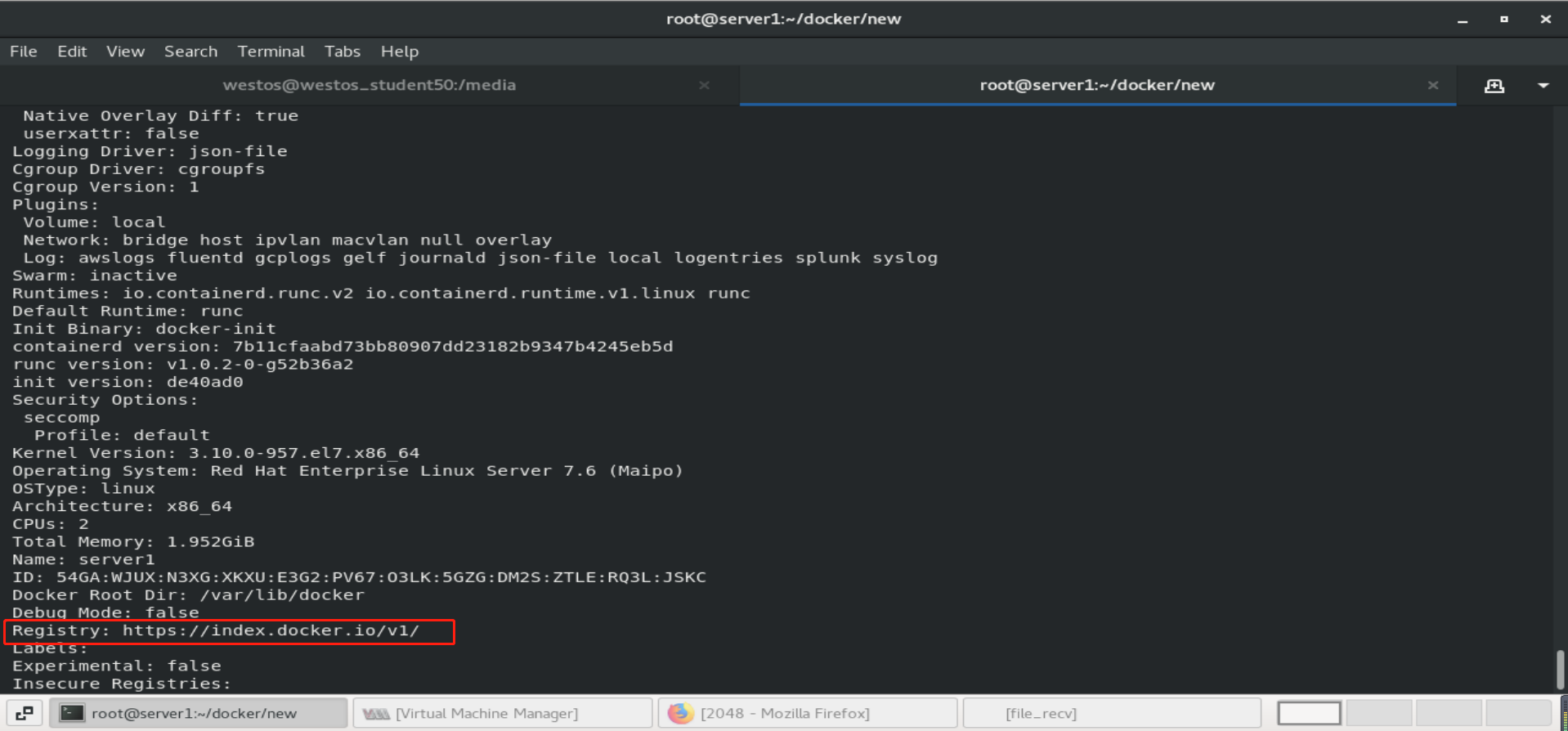This screenshot has height=731, width=1568.
Task: Open the Tabs menu
Action: (342, 52)
